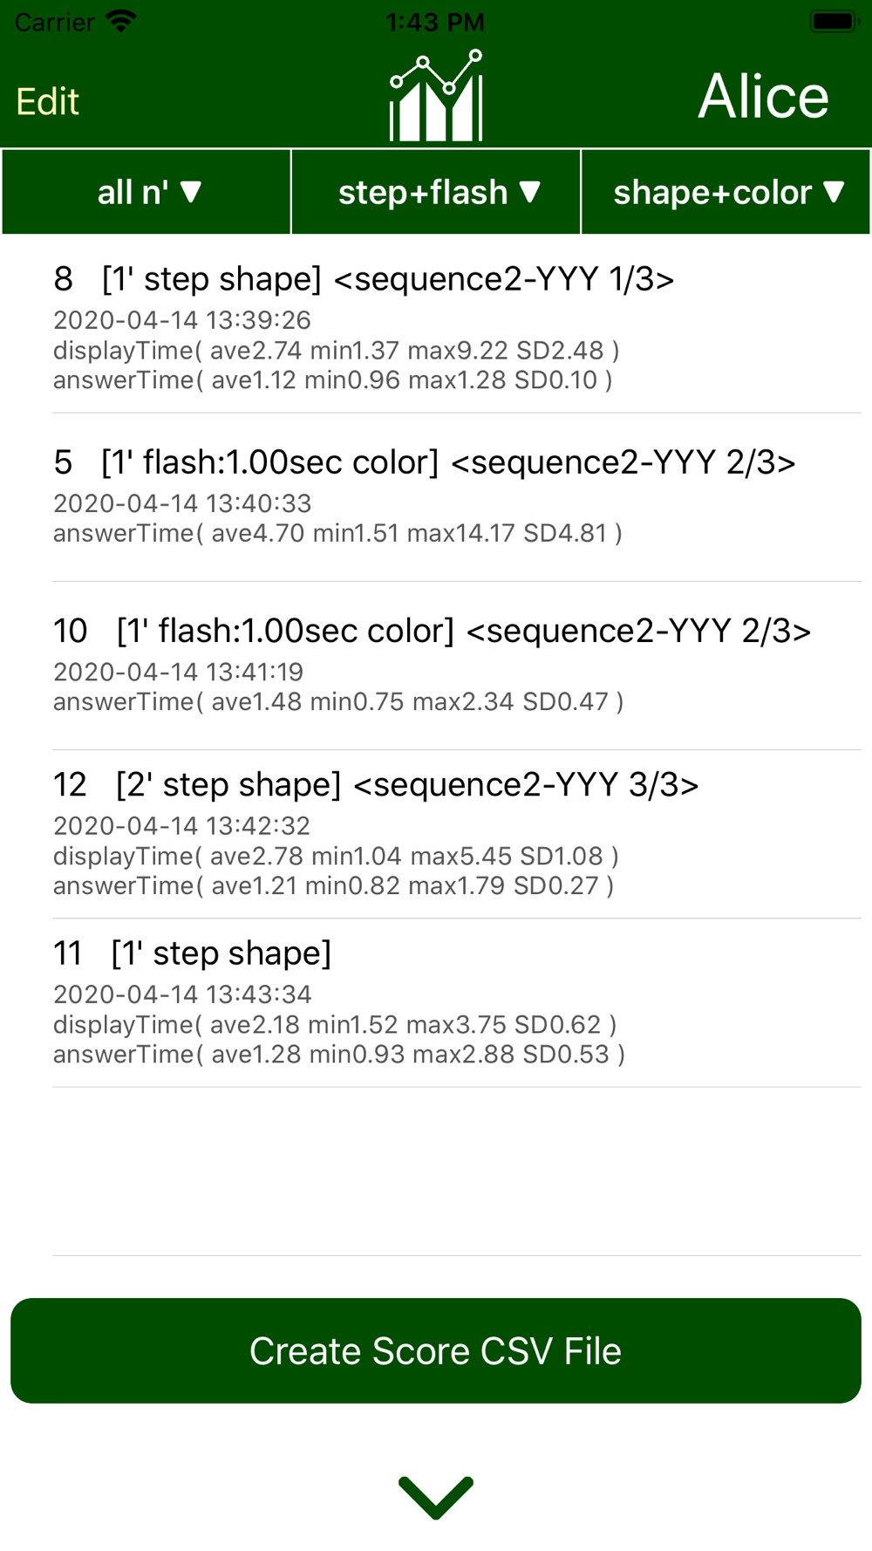Image resolution: width=872 pixels, height=1551 pixels.
Task: Tap the down chevron at the bottom
Action: pyautogui.click(x=436, y=1497)
